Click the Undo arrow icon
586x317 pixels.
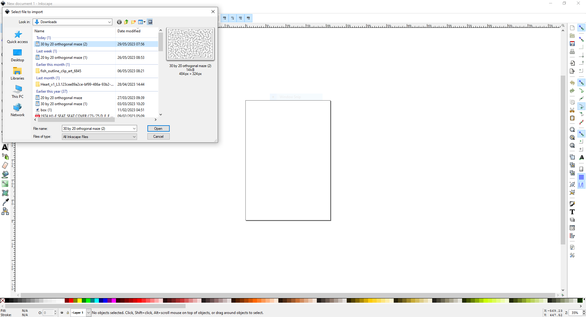[572, 83]
